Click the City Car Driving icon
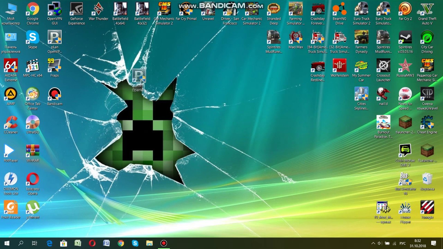 [427, 41]
